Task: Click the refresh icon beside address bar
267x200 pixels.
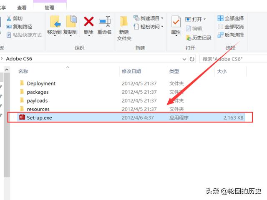Action: (192, 59)
